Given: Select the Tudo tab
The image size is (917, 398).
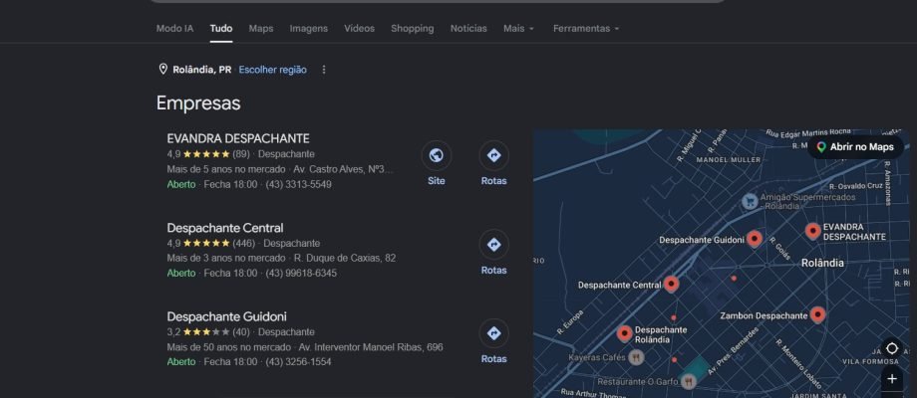Looking at the screenshot, I should pos(221,28).
